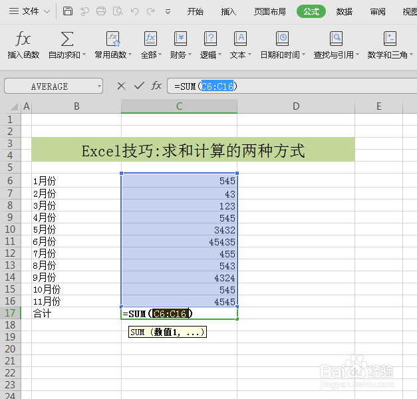The image size is (417, 399).
Task: Select column B header
Action: [76, 106]
